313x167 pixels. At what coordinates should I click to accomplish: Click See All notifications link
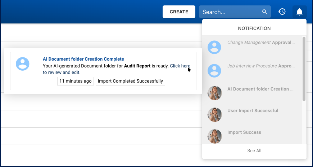click(x=254, y=151)
